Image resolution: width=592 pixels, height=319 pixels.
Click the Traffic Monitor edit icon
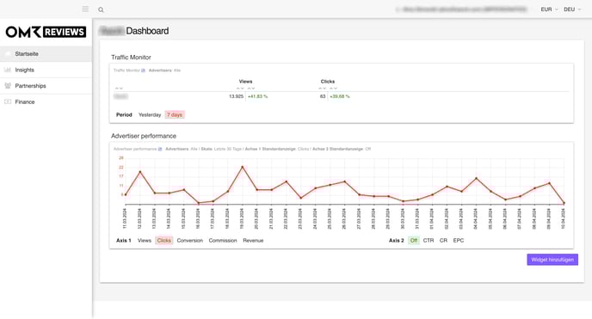click(143, 71)
